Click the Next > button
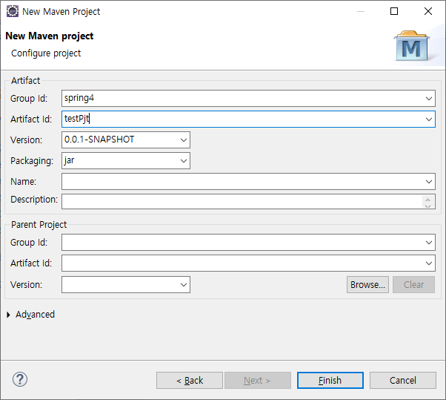446x400 pixels. pos(258,381)
